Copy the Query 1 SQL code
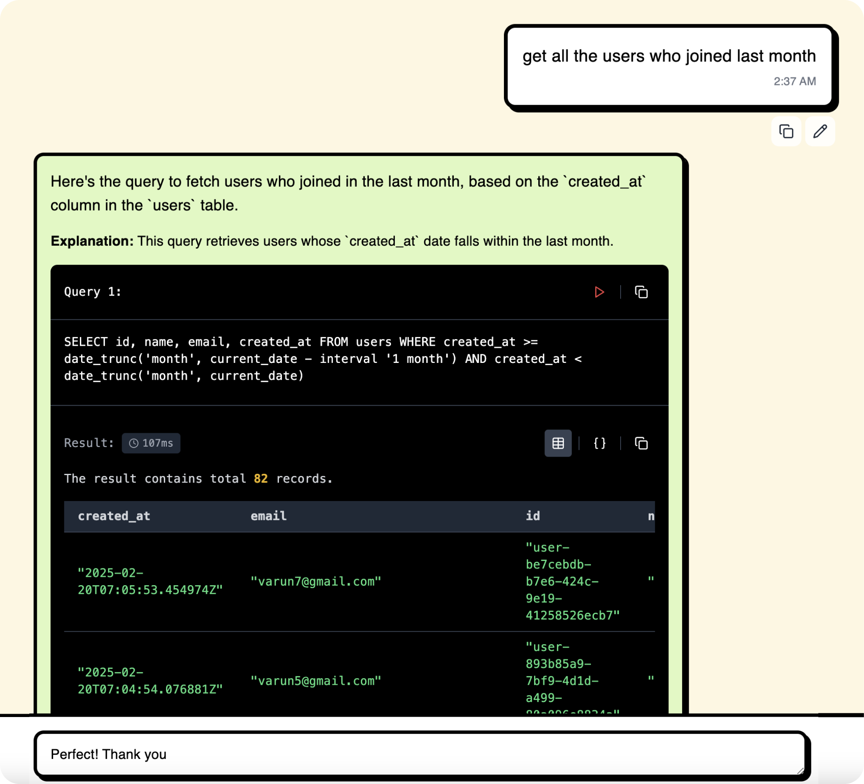 [x=641, y=292]
